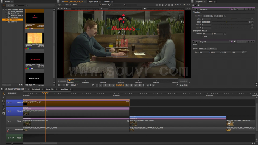Screen dimensions: 258x145
Task: Switch to the Dope Sheet tab
Action: pyautogui.click(x=64, y=89)
